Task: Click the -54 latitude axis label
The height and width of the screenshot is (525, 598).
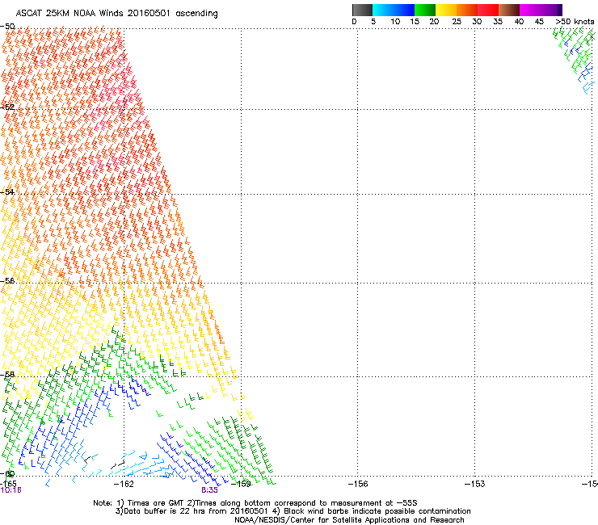Action: click(x=7, y=191)
